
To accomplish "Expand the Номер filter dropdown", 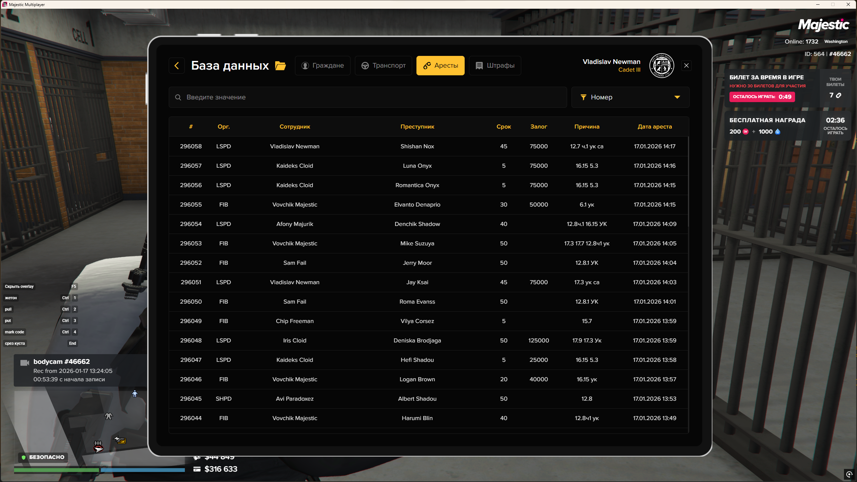I will 630,97.
